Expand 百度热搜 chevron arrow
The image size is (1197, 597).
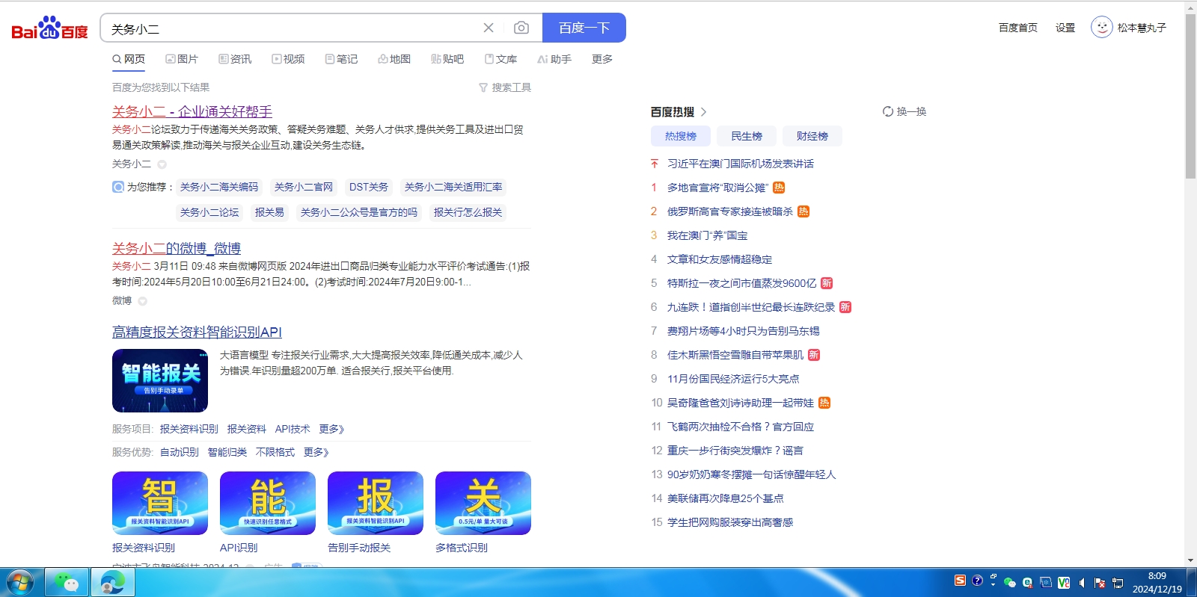pos(703,111)
